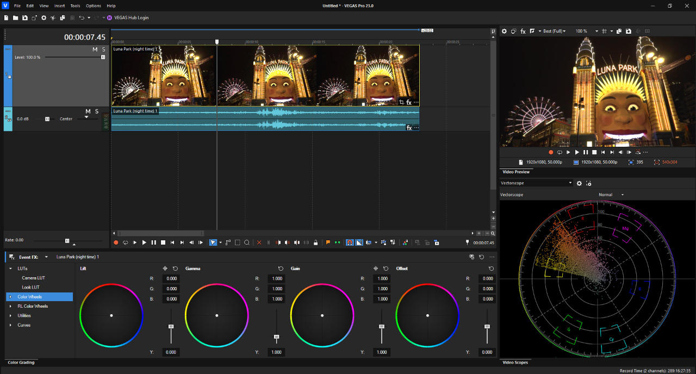Select the Normal Edit tool
This screenshot has height=374, width=696.
coord(213,242)
